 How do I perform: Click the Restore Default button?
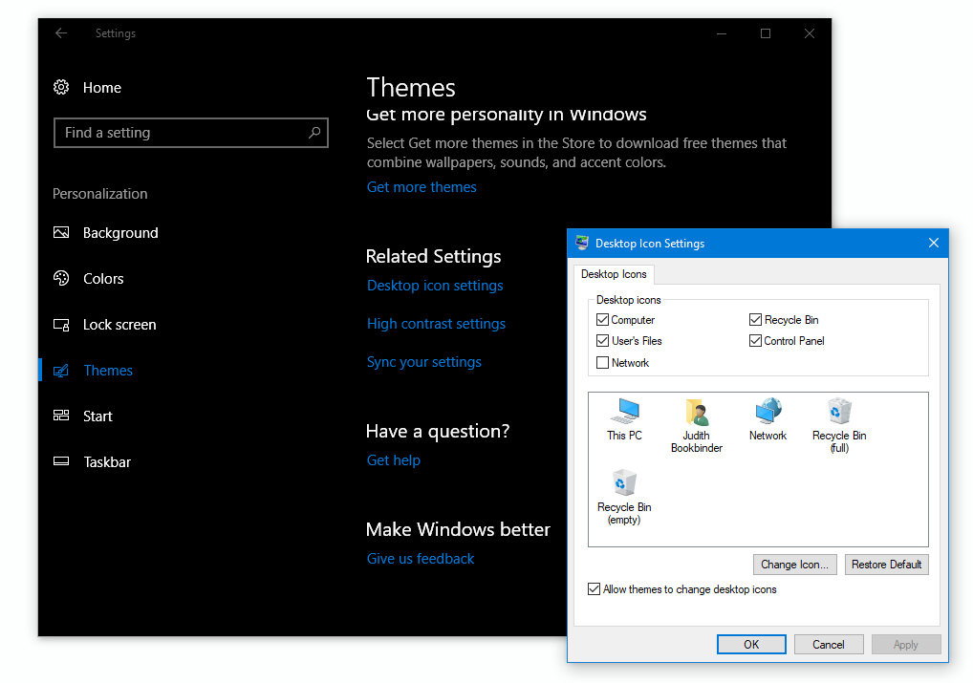(886, 564)
